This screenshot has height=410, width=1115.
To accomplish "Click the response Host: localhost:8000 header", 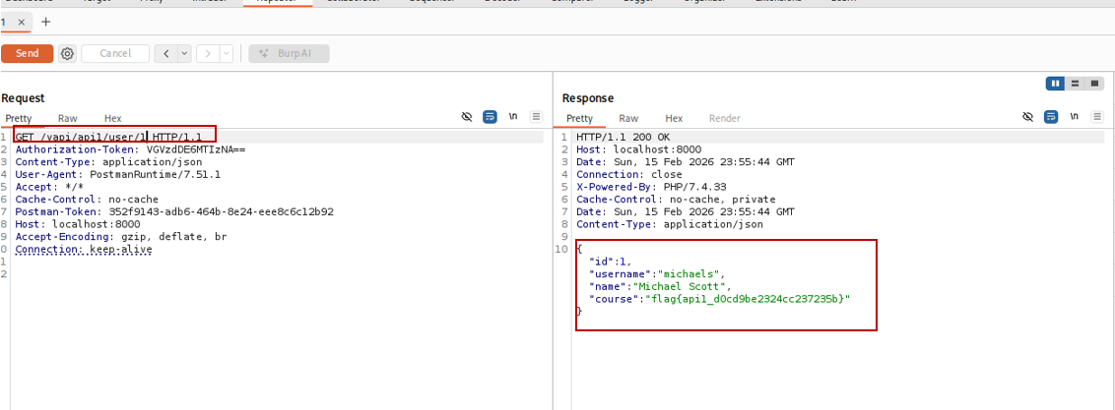I will (x=638, y=149).
